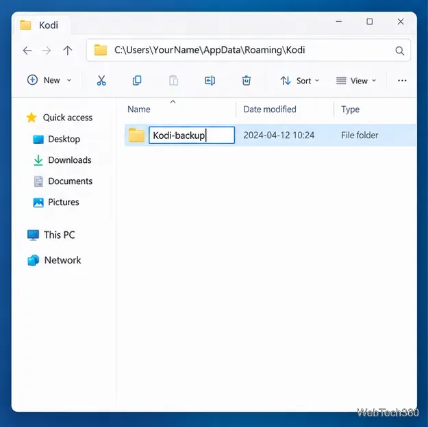428x427 pixels.
Task: Go back using the back arrow
Action: click(x=27, y=51)
